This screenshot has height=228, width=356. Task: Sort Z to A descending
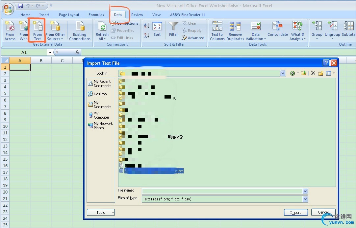tap(147, 35)
